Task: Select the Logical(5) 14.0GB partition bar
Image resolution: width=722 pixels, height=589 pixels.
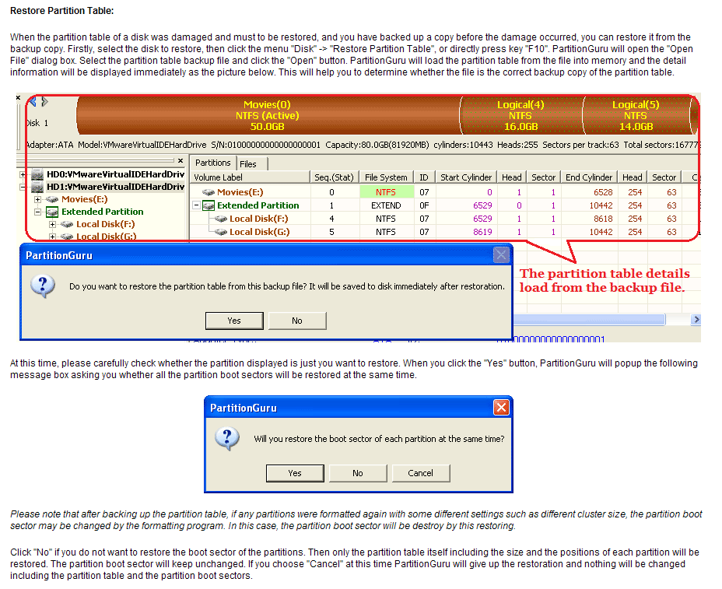Action: click(636, 115)
